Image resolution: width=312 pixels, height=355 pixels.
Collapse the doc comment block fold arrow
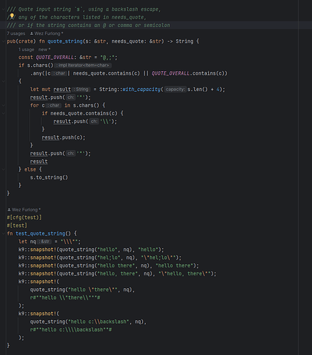coord(4,9)
